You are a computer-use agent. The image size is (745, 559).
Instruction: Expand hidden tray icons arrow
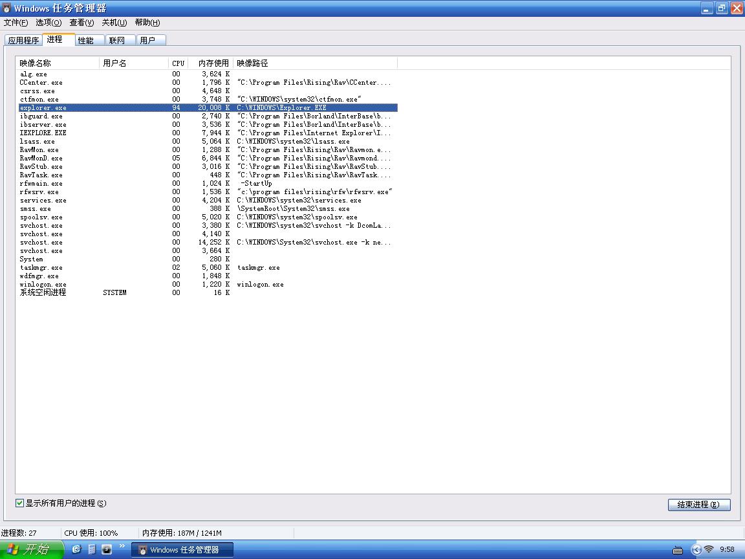pyautogui.click(x=696, y=550)
